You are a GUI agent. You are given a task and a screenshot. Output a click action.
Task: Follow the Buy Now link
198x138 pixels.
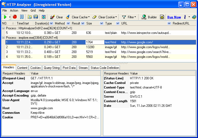[174, 17]
